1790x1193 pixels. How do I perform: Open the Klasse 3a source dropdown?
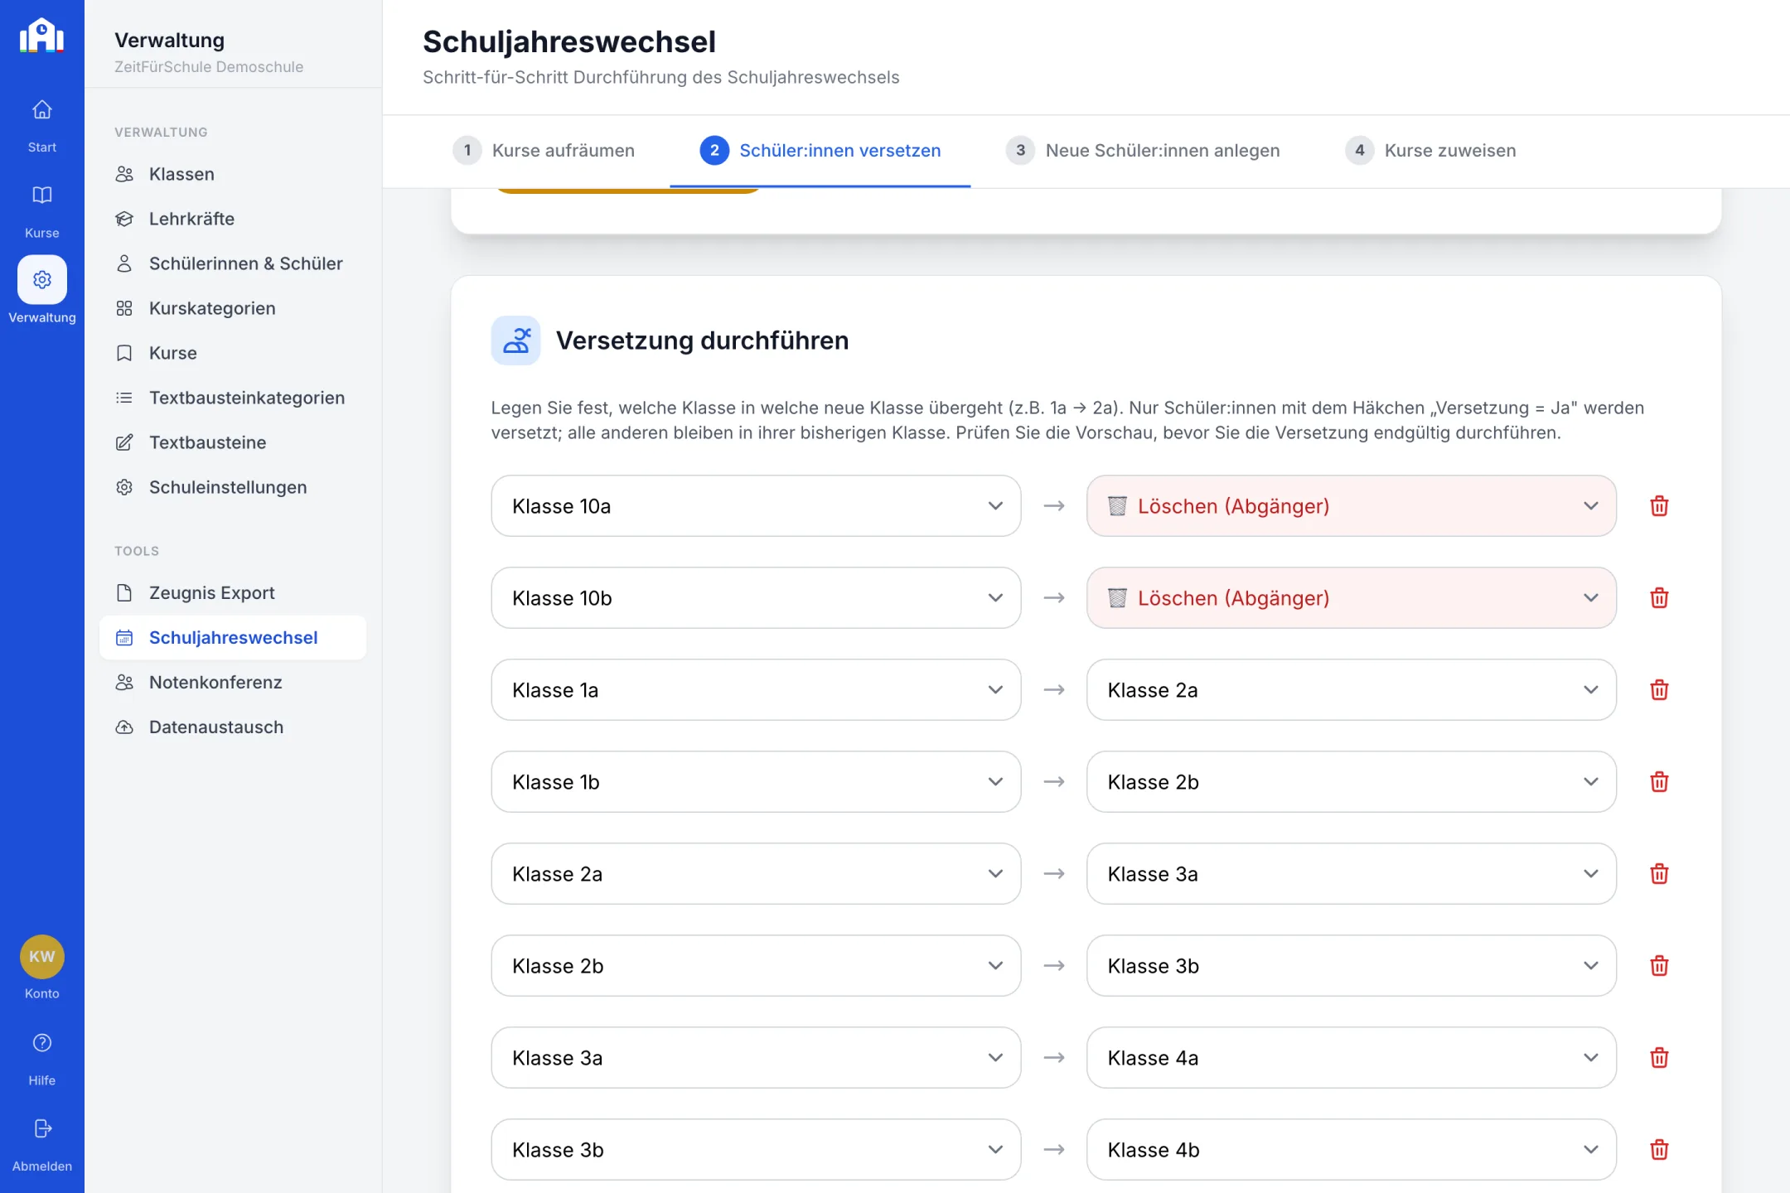click(756, 1058)
